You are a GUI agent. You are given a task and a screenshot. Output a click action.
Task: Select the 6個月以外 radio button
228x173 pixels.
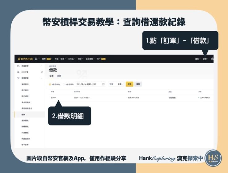point(64,84)
